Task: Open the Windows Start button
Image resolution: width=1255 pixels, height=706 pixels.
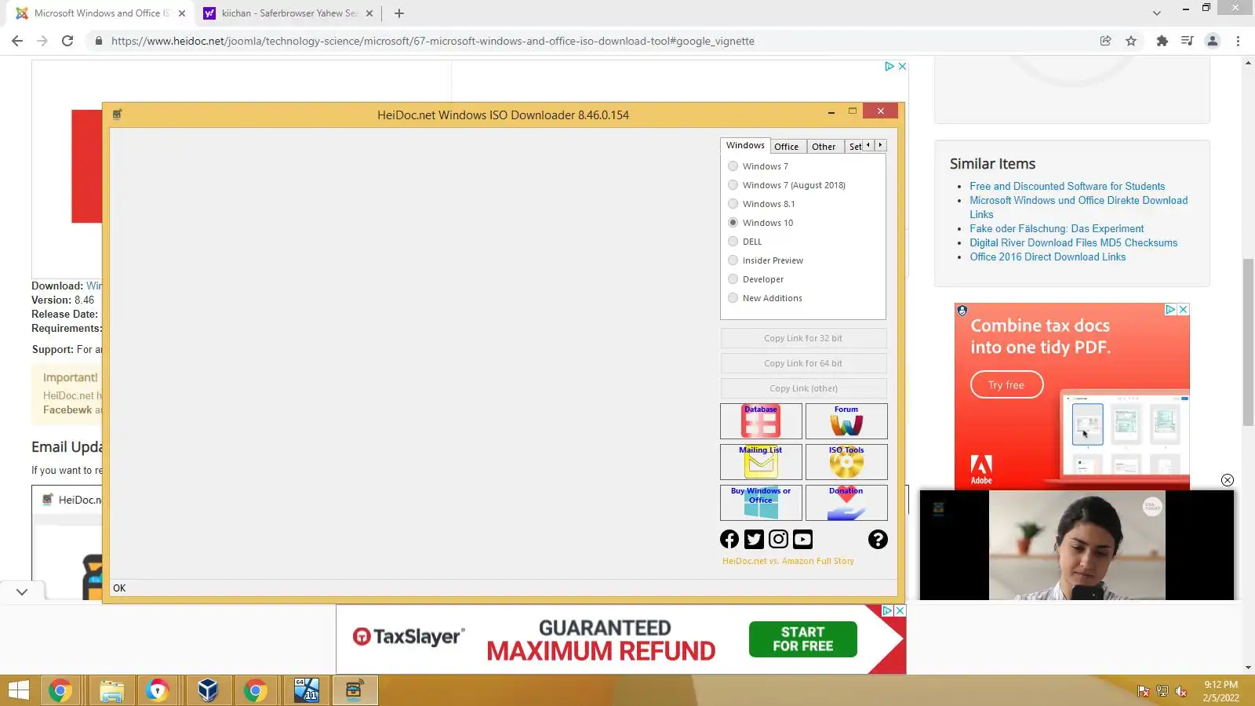Action: [x=19, y=690]
